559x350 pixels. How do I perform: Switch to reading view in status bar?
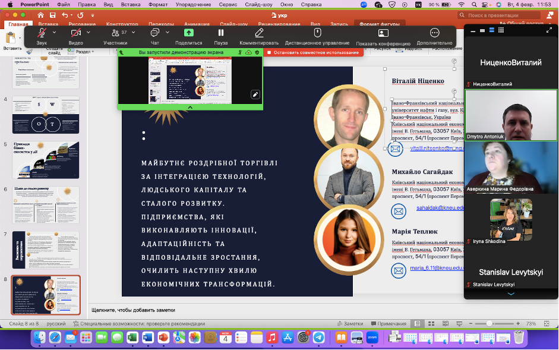click(446, 324)
